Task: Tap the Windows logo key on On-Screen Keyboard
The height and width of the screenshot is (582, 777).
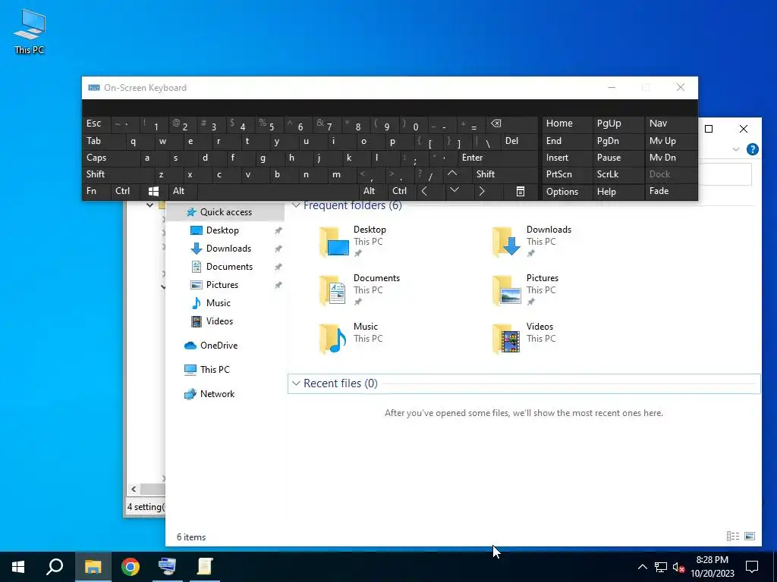Action: point(153,192)
